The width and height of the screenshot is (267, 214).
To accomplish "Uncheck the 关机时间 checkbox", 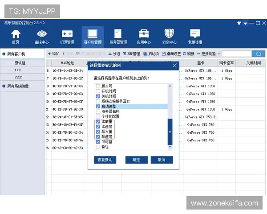I will click(x=98, y=96).
